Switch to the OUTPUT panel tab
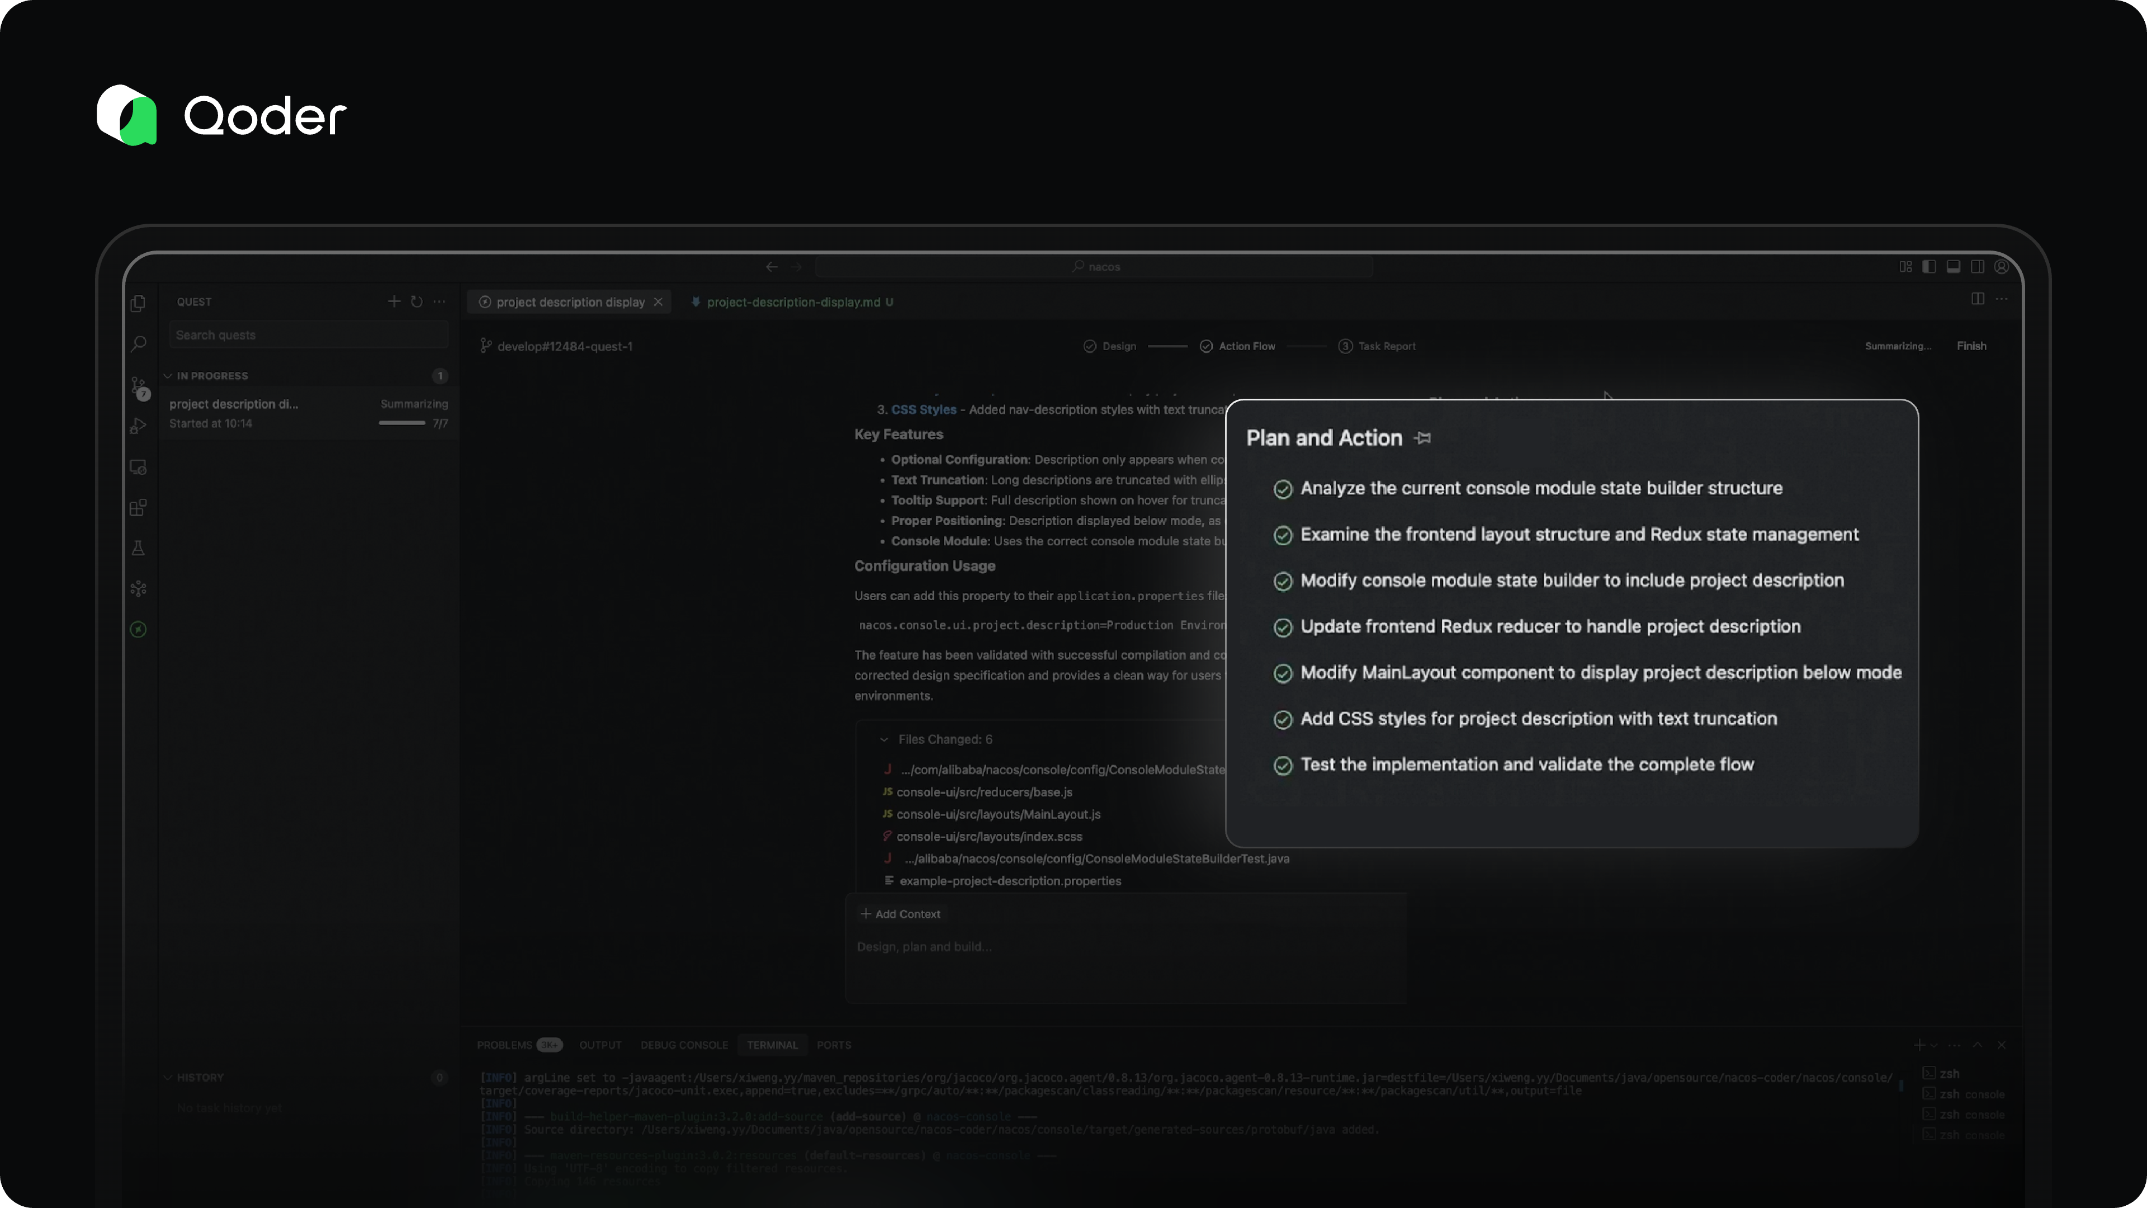The height and width of the screenshot is (1208, 2147). [x=600, y=1045]
